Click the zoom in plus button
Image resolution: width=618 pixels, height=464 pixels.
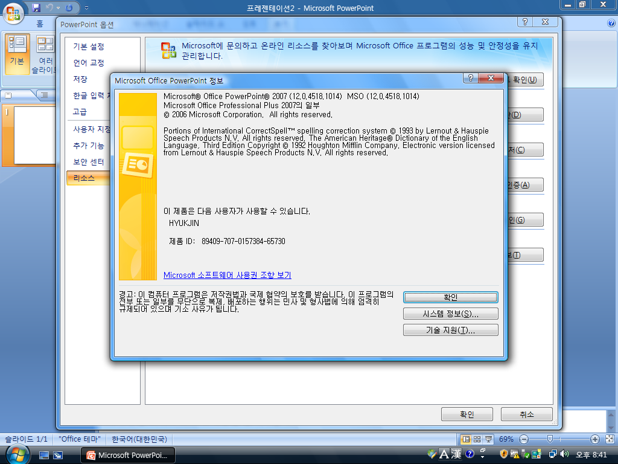(x=594, y=439)
